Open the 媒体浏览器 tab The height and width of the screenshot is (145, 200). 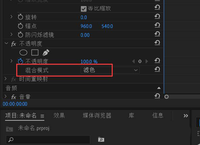point(97,116)
